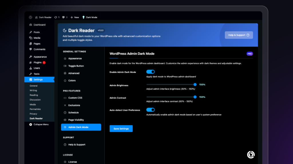Open the updates icon in admin bar
Screen dimensions: 293x164
(56, 17)
